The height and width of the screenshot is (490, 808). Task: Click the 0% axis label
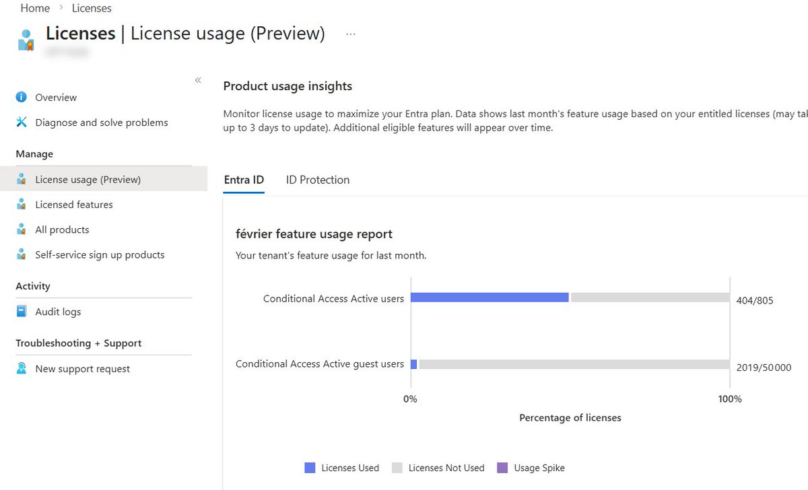point(410,399)
